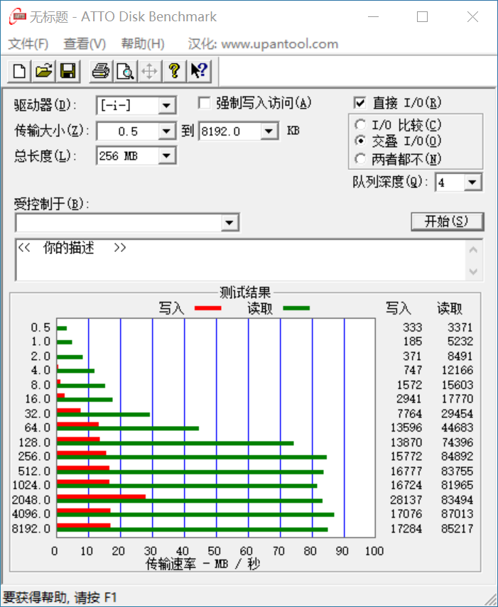Screen dimensions: 498x607
Task: Uncheck the 直接 I/O(R) checkbox
Action: [x=359, y=103]
